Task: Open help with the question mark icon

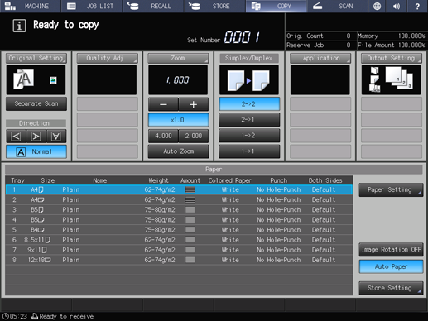Action: click(x=417, y=6)
